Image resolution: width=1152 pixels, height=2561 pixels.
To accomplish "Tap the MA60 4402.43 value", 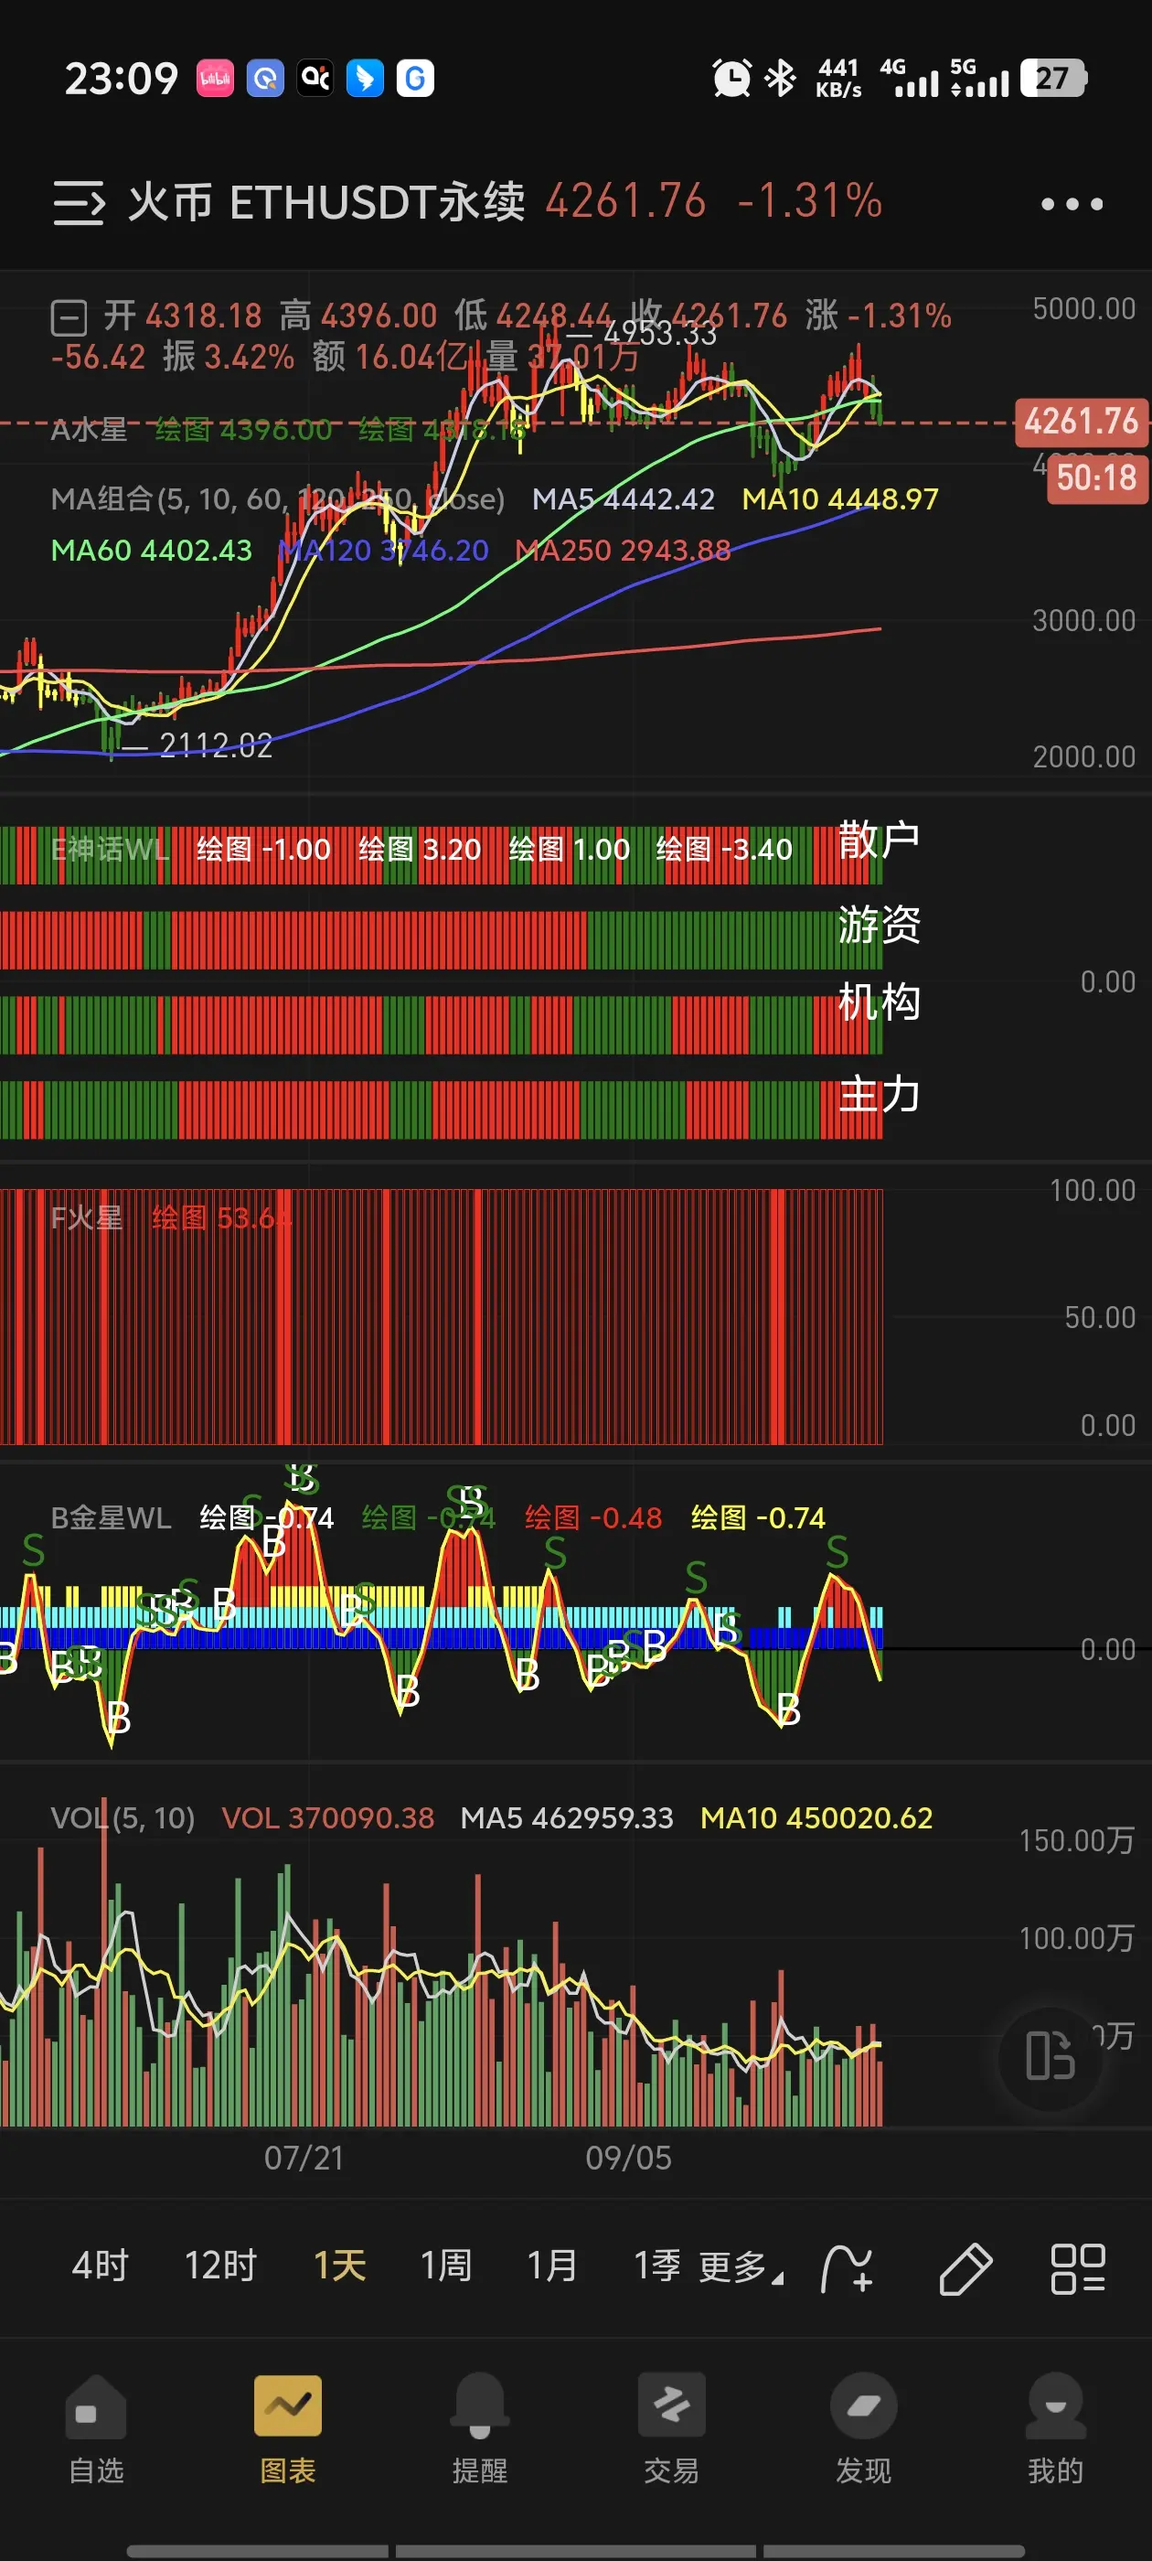I will click(151, 550).
